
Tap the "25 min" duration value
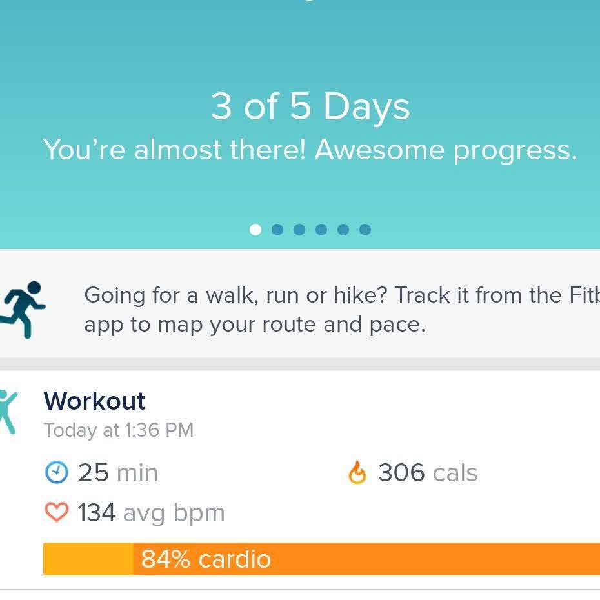point(117,473)
